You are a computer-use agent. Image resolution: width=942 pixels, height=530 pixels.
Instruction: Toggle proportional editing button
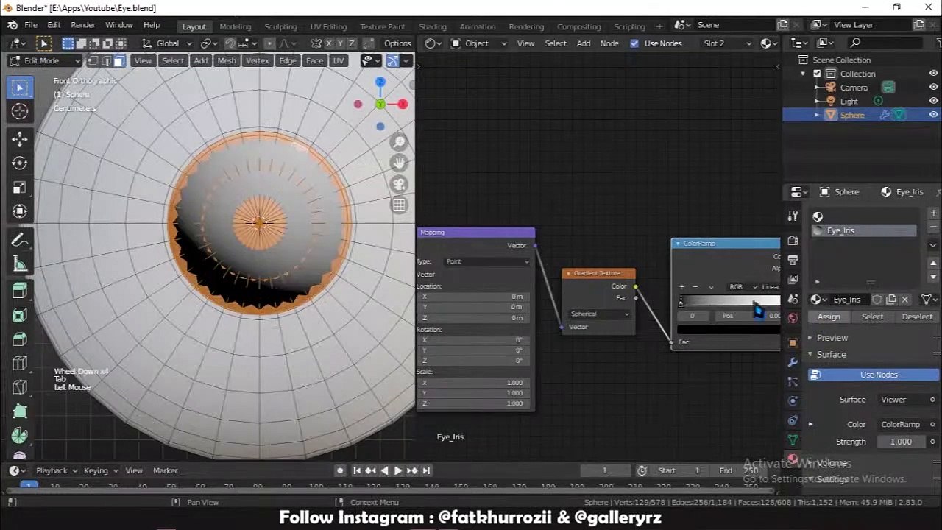270,43
